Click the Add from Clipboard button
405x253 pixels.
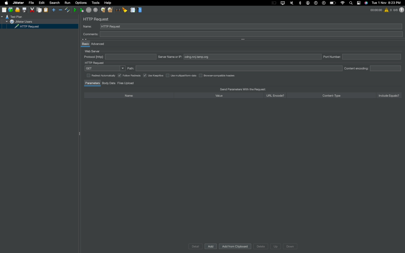(x=235, y=246)
